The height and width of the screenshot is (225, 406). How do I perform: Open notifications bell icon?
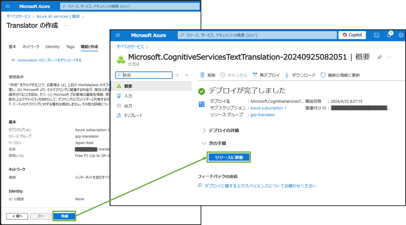389,35
